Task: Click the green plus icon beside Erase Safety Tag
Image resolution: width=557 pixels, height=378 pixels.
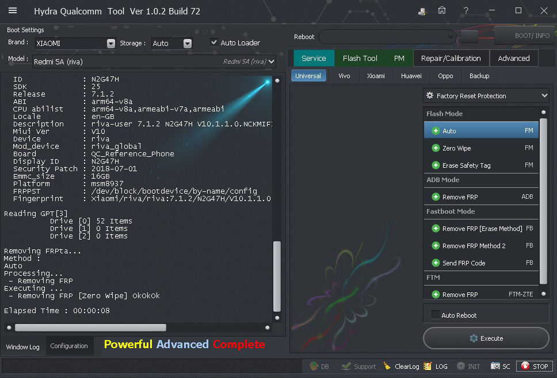Action: 436,165
